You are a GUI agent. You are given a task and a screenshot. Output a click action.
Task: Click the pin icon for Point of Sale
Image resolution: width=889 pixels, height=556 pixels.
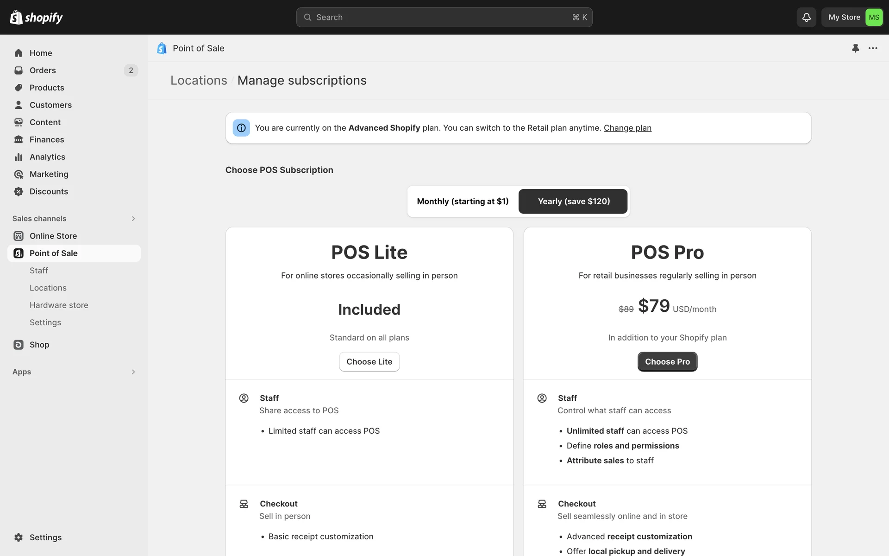[855, 48]
